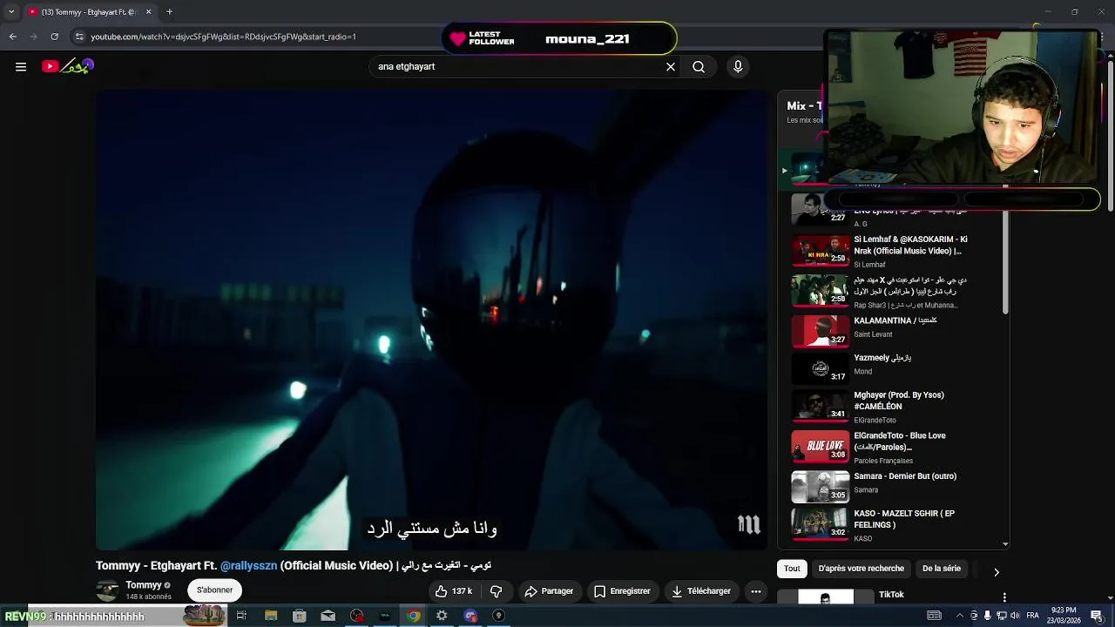Start voice search with the microphone
Image resolution: width=1115 pixels, height=627 pixels.
click(738, 66)
